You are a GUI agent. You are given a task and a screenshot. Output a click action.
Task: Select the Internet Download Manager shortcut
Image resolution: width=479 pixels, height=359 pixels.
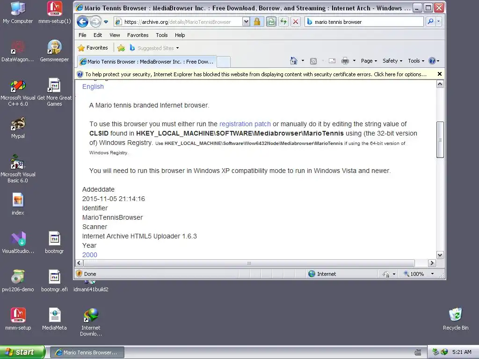(91, 323)
